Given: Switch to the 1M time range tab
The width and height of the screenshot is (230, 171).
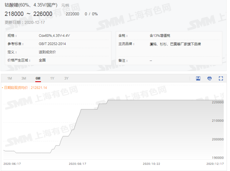Looking at the screenshot, I should (x=9, y=78).
